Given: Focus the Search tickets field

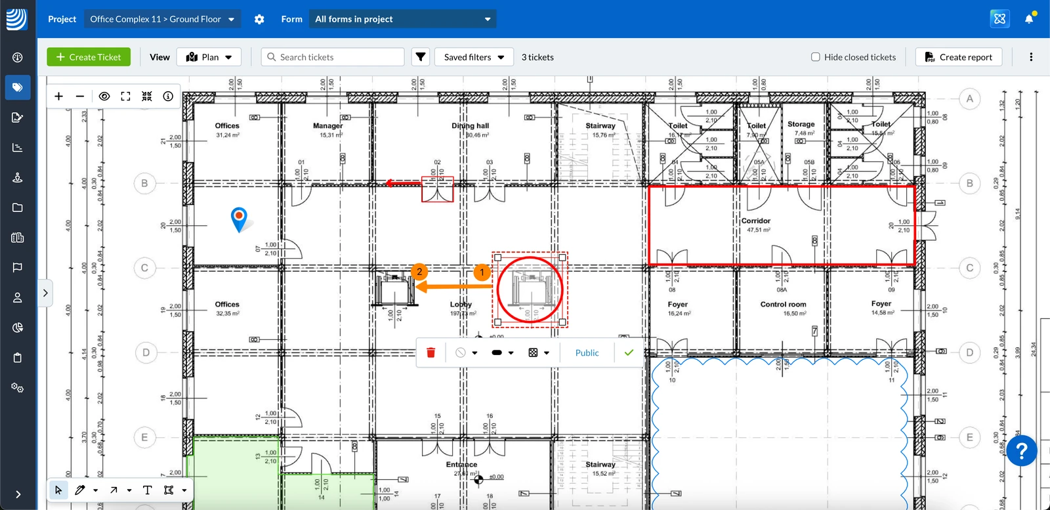Looking at the screenshot, I should point(333,57).
